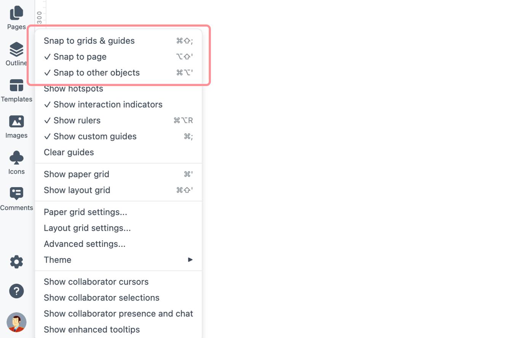Viewport: 520px width, 338px height.
Task: Open Advanced settings dialog
Action: (85, 243)
